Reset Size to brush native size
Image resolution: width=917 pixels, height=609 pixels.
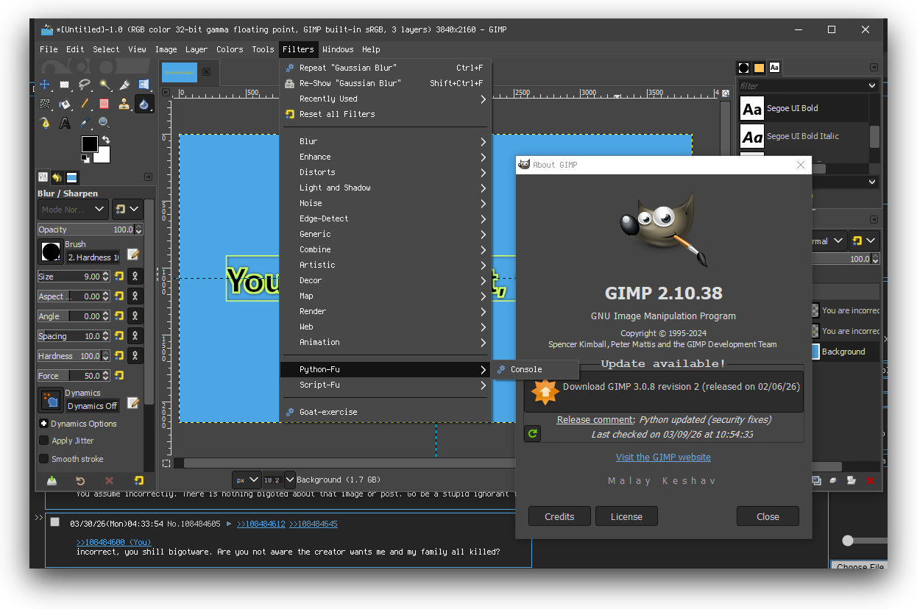pos(119,277)
